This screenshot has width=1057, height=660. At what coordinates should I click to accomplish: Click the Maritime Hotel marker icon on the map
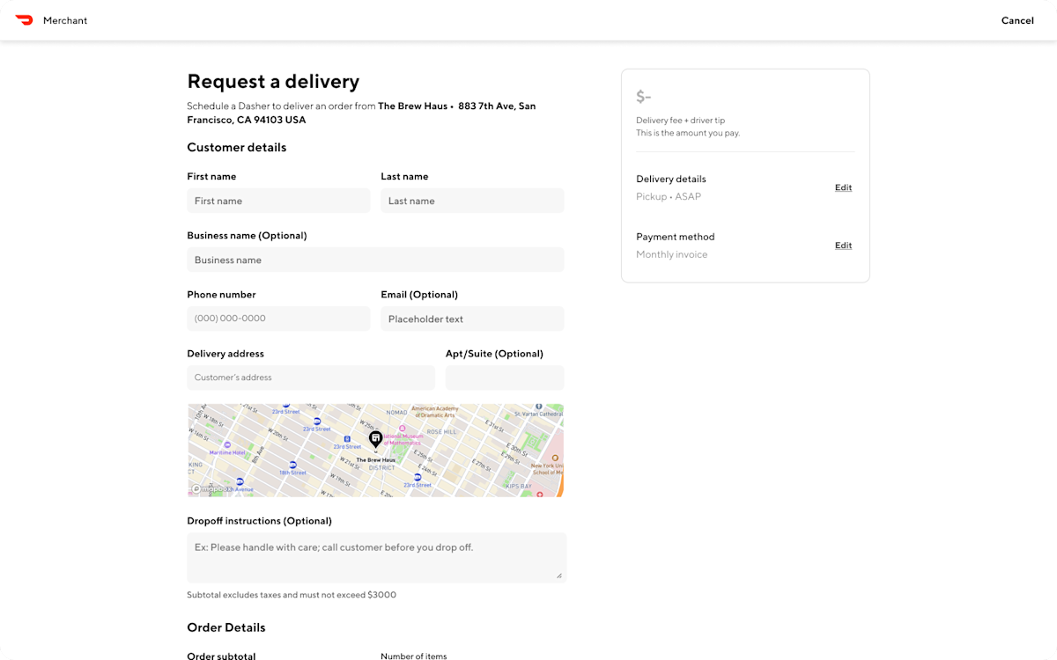pyautogui.click(x=226, y=444)
